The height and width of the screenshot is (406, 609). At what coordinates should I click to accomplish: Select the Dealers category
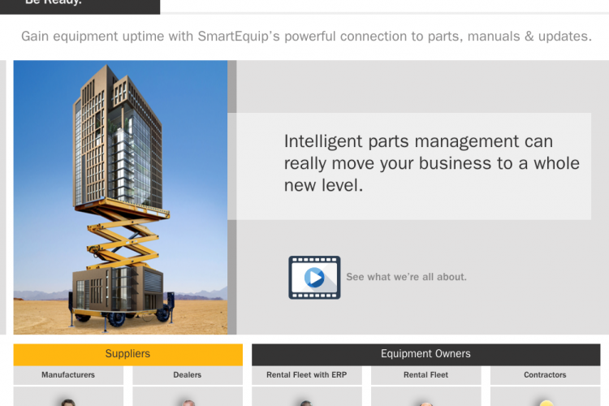(188, 375)
